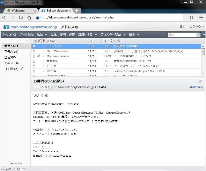
Task: Click the mail search input field
Action: pyautogui.click(x=182, y=35)
